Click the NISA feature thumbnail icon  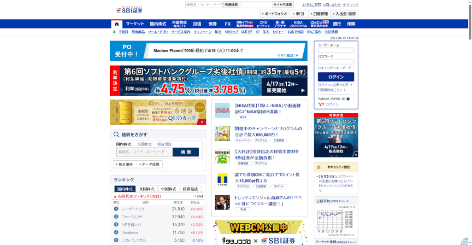(222, 111)
